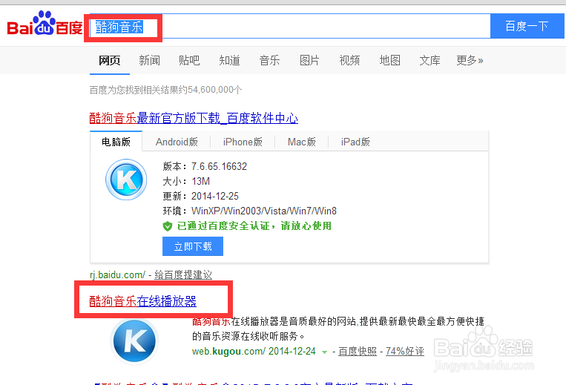Open the web.kugou.com/ URL link
566x385 pixels.
228,351
